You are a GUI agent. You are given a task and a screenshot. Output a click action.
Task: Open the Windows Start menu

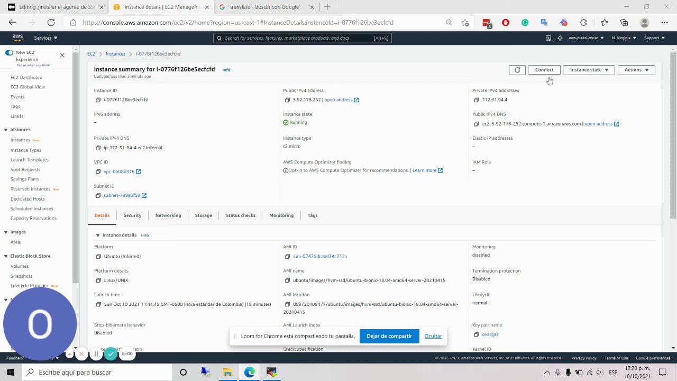tap(11, 373)
